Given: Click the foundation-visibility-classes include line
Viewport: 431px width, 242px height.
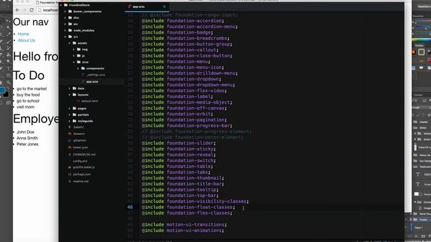Looking at the screenshot, I should 195,202.
